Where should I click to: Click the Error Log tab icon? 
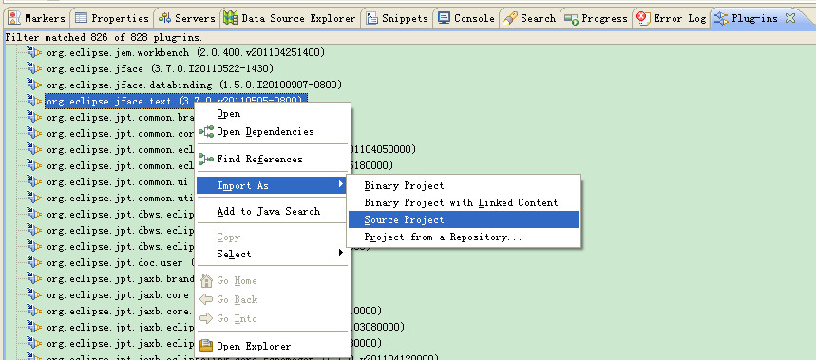643,18
